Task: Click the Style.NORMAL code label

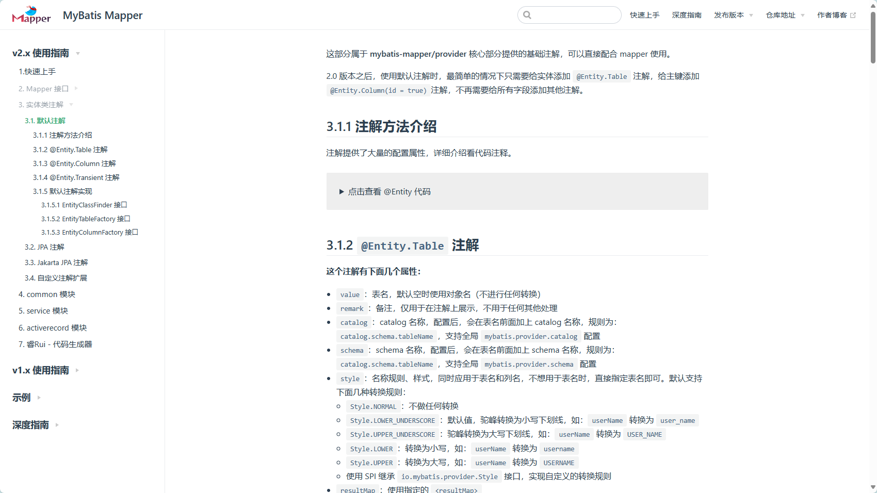Action: coord(373,406)
